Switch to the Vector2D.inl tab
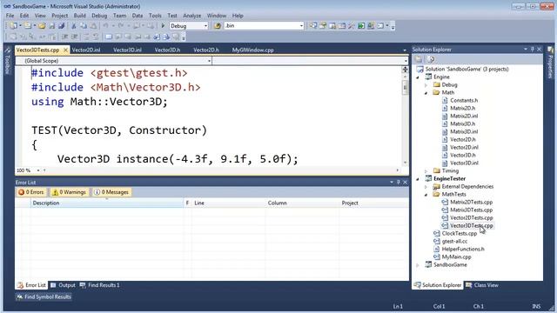Viewport: 557px width, 313px height. [86, 50]
